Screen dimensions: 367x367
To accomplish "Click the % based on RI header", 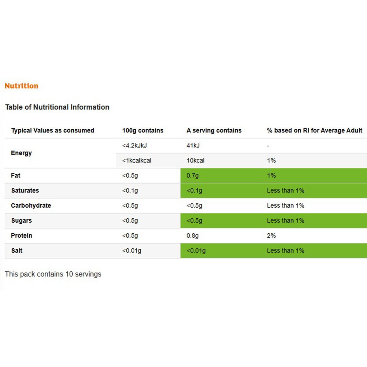I will (314, 131).
